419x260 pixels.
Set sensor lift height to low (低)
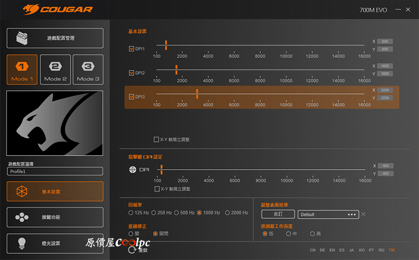[265, 233]
